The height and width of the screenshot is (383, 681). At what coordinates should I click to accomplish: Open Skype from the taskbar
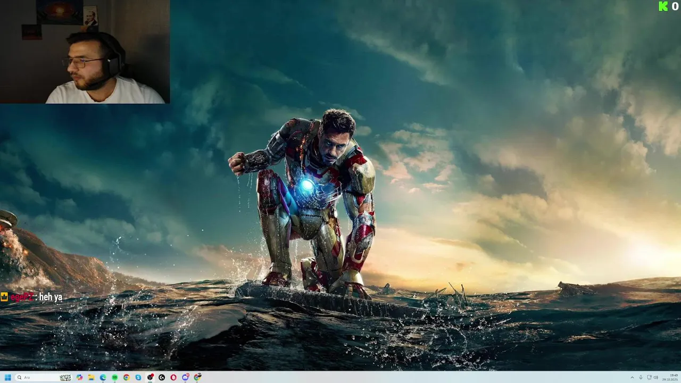(x=138, y=378)
